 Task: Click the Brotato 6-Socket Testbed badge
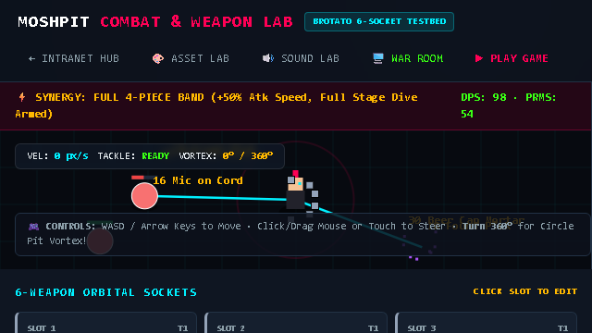(x=379, y=21)
